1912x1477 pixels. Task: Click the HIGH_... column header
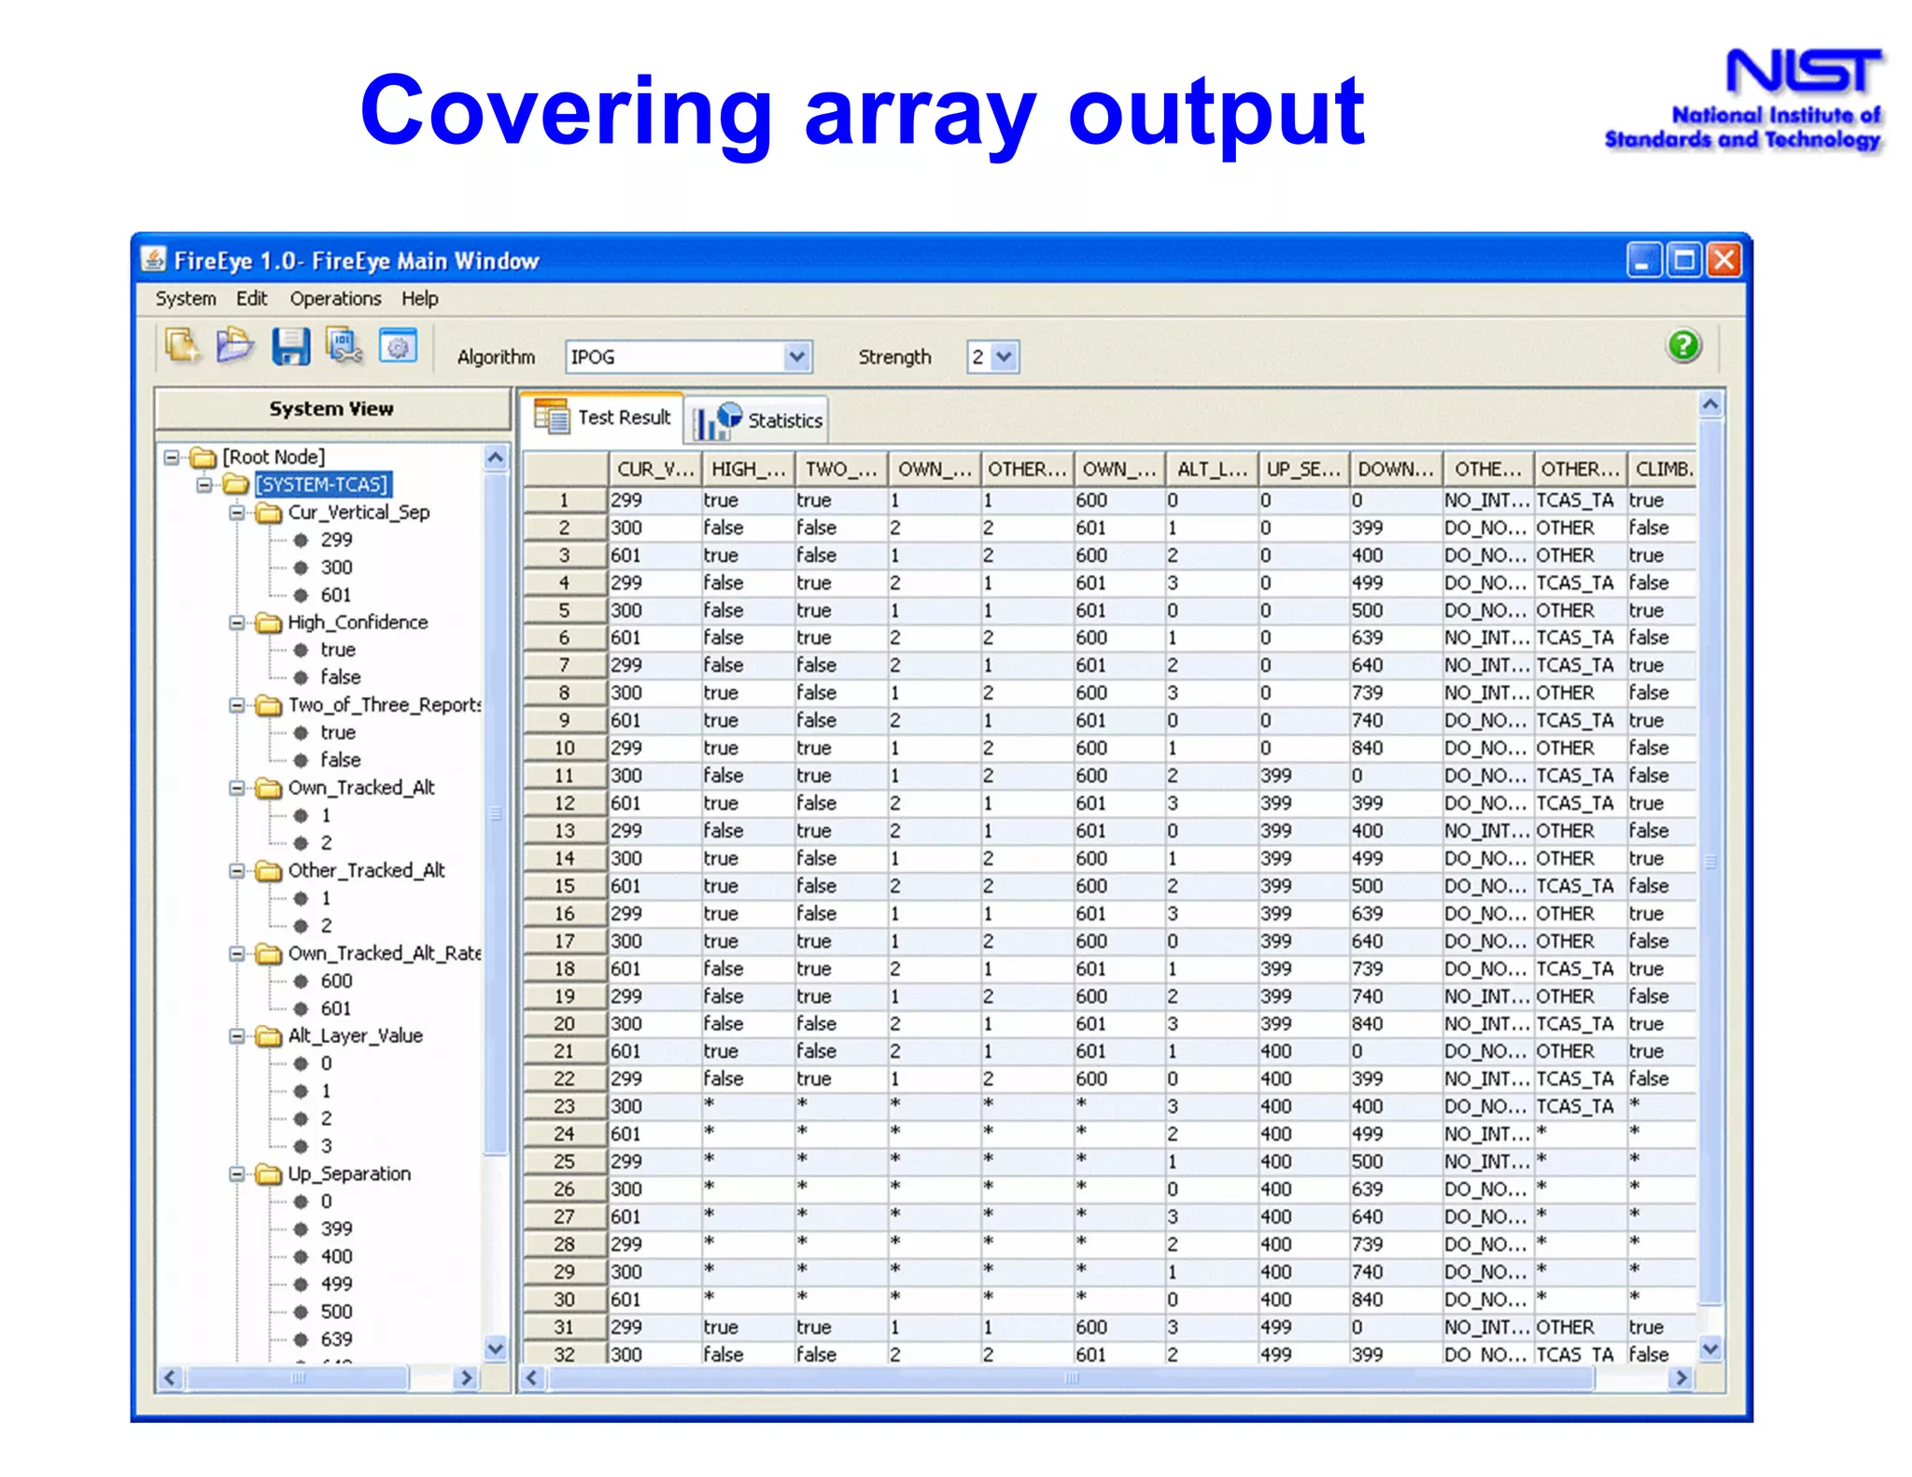748,469
